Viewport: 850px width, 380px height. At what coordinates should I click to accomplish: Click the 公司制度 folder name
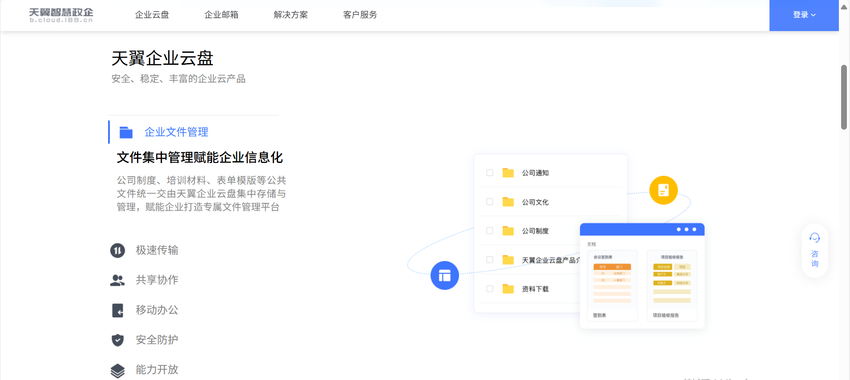coord(535,231)
